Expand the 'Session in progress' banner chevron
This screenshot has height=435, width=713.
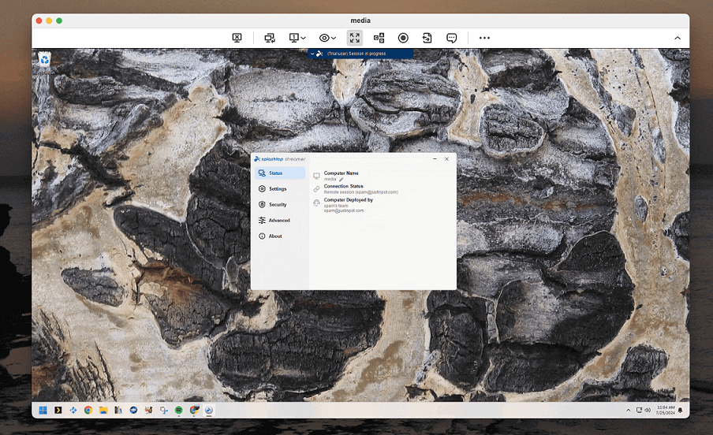click(314, 54)
